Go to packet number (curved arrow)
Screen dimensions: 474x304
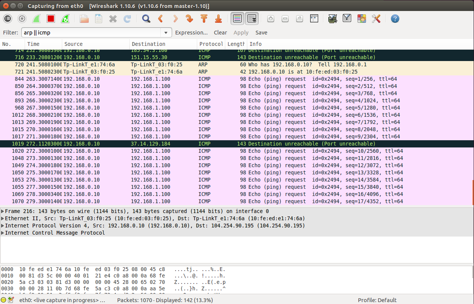click(x=189, y=19)
